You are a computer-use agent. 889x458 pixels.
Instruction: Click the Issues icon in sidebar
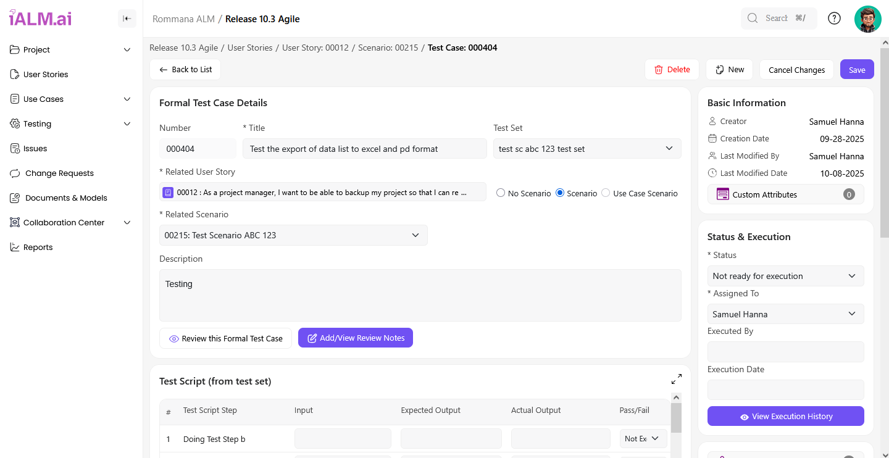tap(15, 148)
